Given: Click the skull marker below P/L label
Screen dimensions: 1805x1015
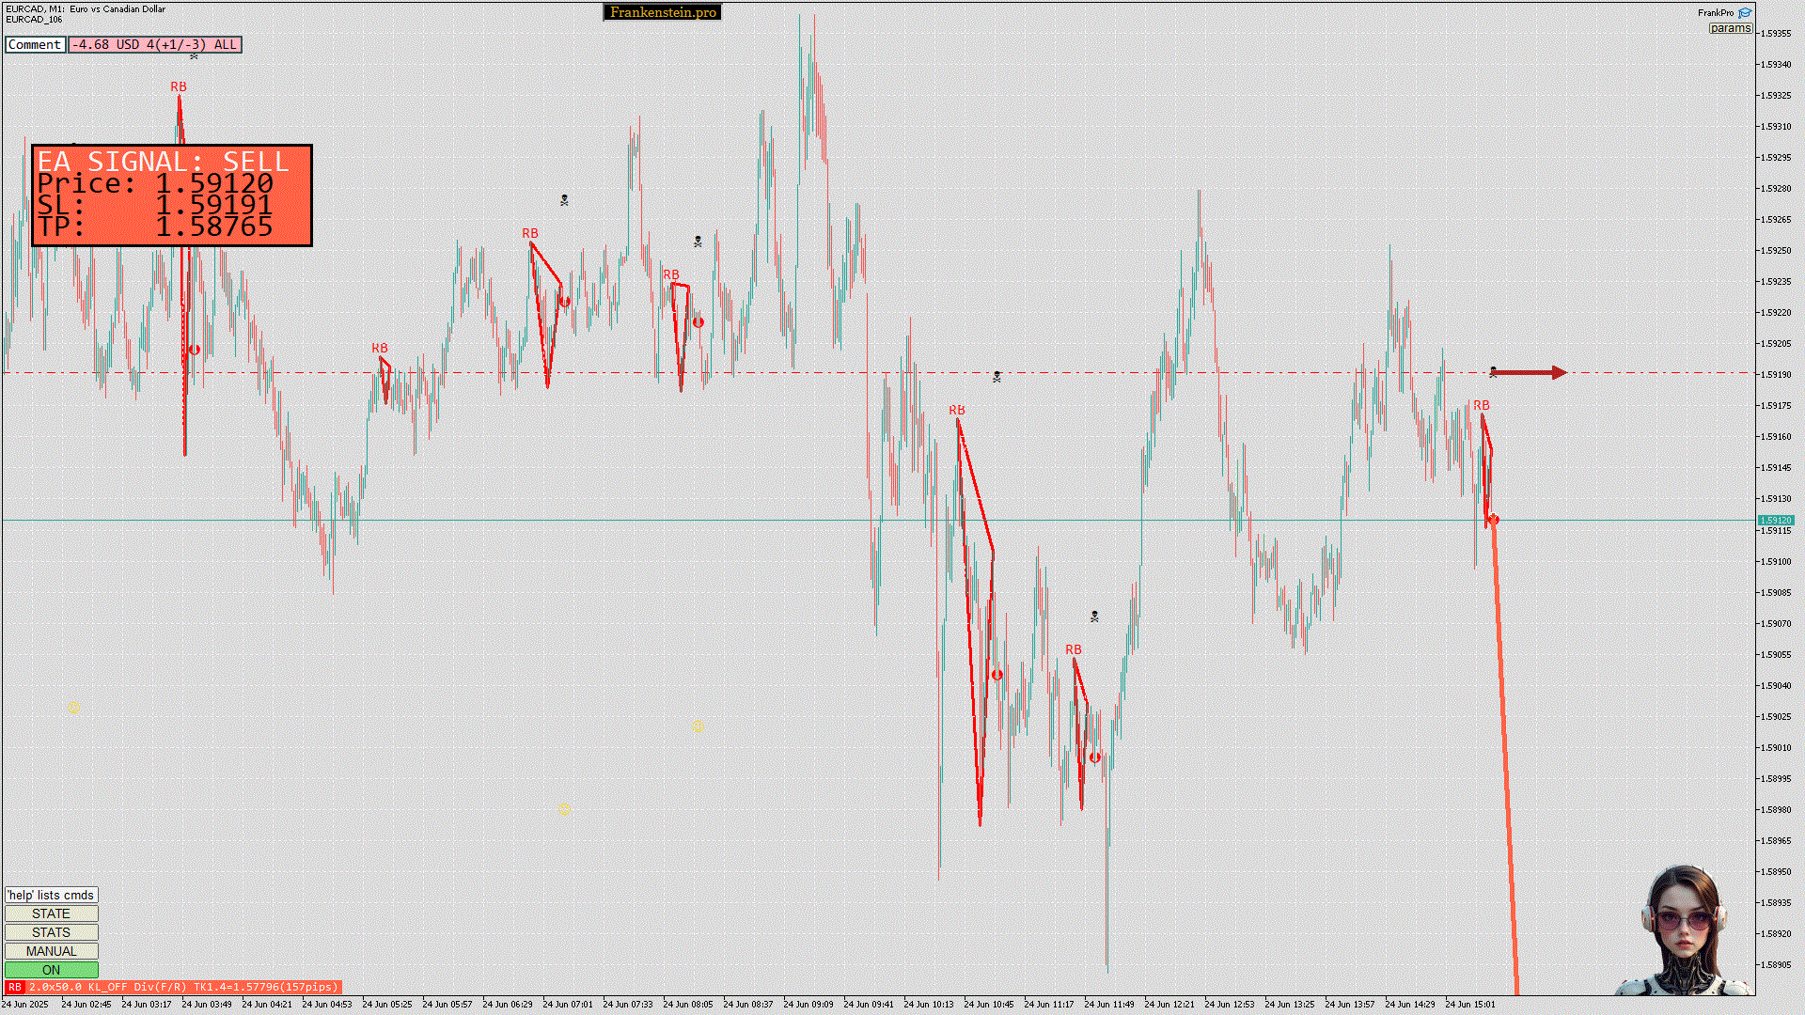Looking at the screenshot, I should point(194,56).
